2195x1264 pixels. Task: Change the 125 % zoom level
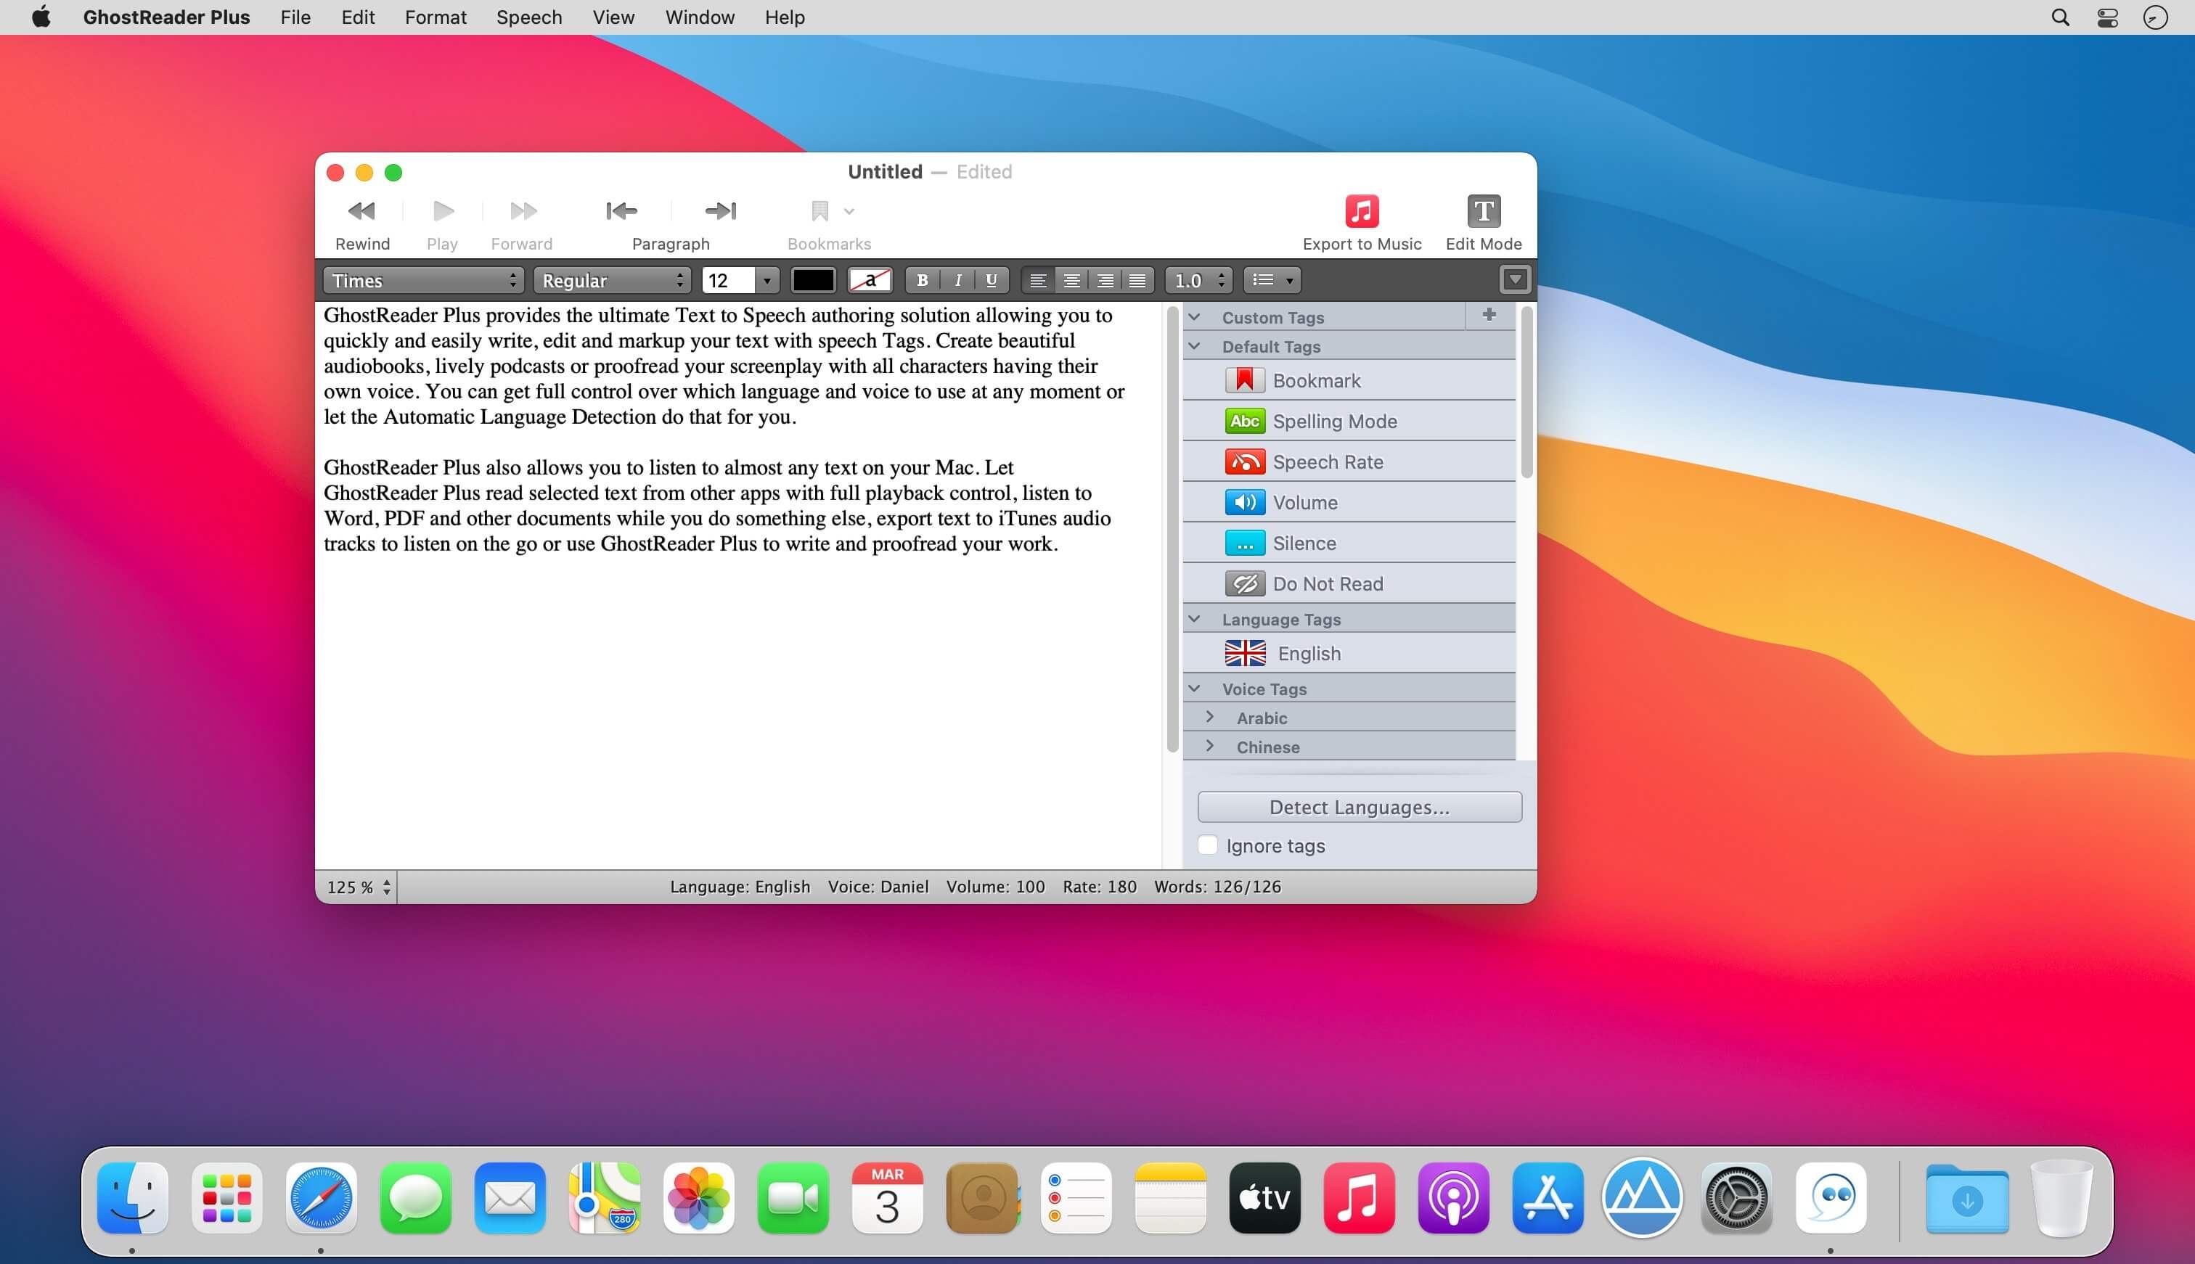(358, 887)
